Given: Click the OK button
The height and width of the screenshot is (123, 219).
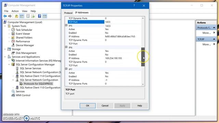Looking at the screenshot, I should (88, 106).
